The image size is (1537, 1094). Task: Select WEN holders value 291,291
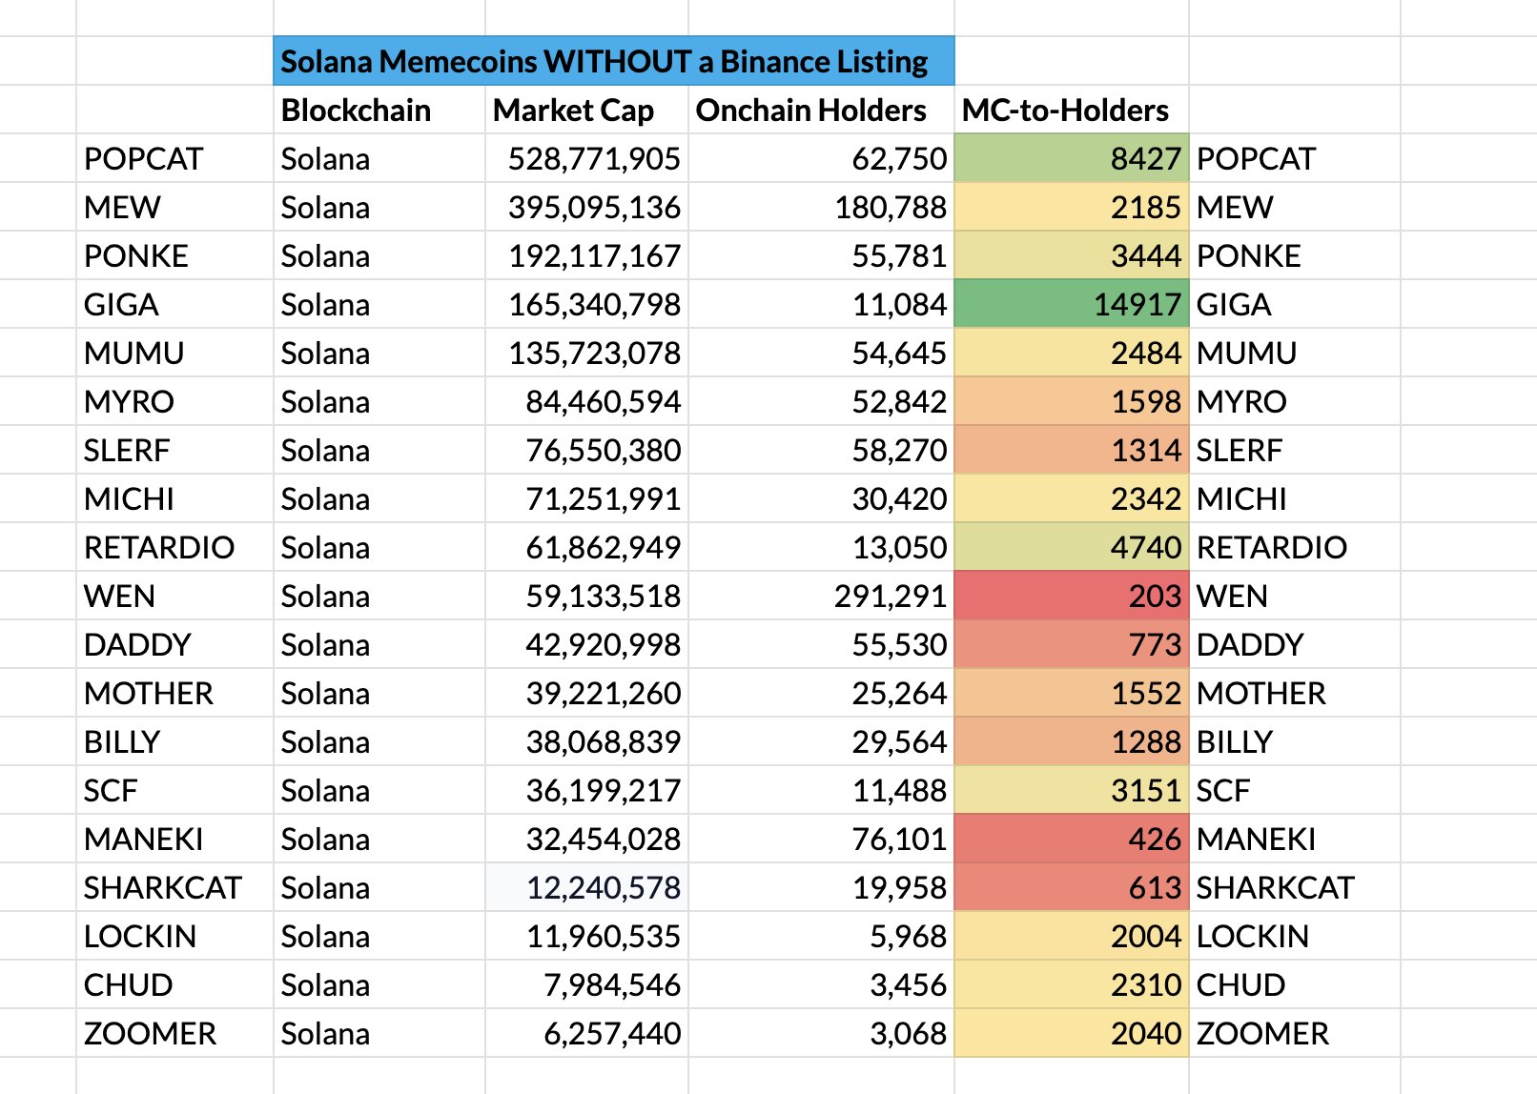tap(821, 597)
